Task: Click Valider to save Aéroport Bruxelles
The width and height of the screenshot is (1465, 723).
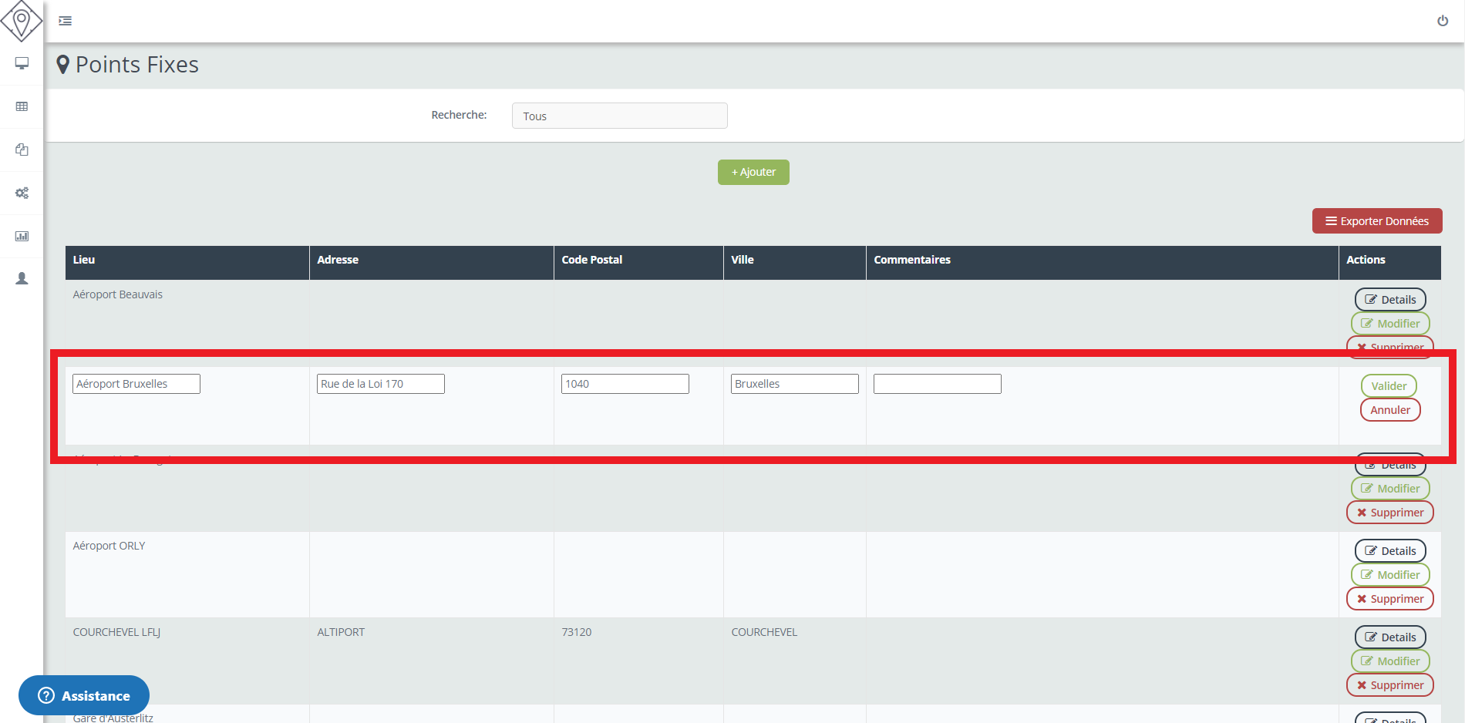Action: (1389, 386)
